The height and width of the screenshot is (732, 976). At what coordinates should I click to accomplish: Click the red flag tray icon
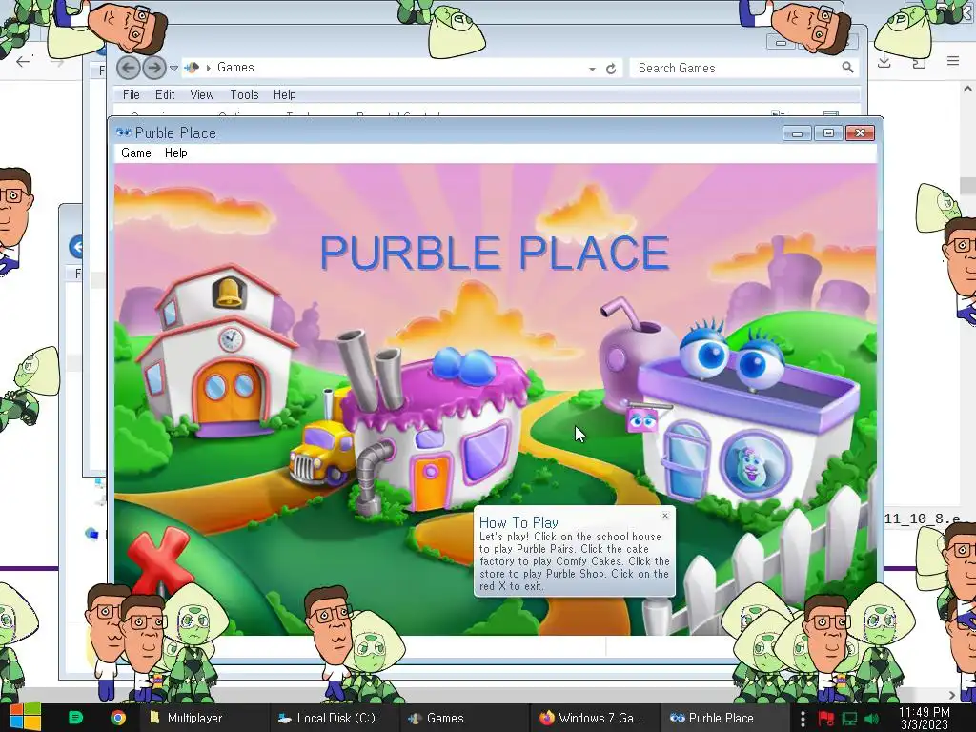(826, 719)
